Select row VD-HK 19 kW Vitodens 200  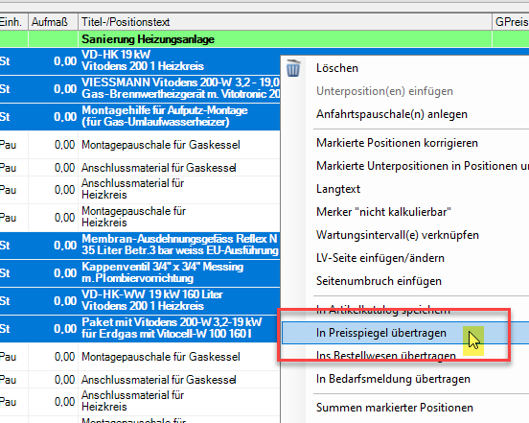140,60
